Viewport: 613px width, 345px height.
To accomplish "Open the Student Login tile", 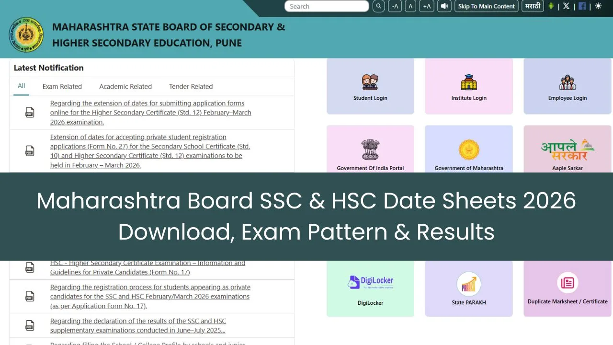I will click(370, 87).
